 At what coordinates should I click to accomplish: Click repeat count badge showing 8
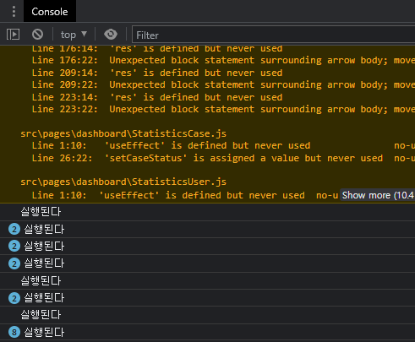point(14,332)
